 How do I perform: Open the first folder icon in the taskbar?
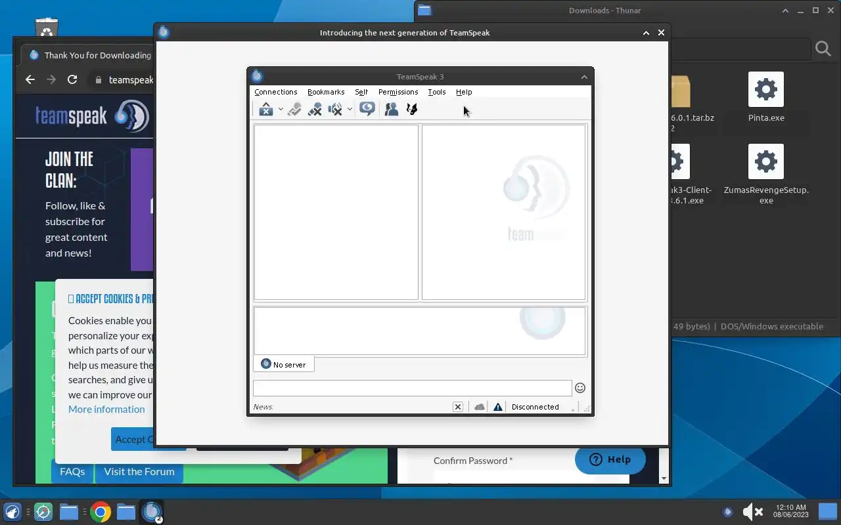(x=69, y=512)
